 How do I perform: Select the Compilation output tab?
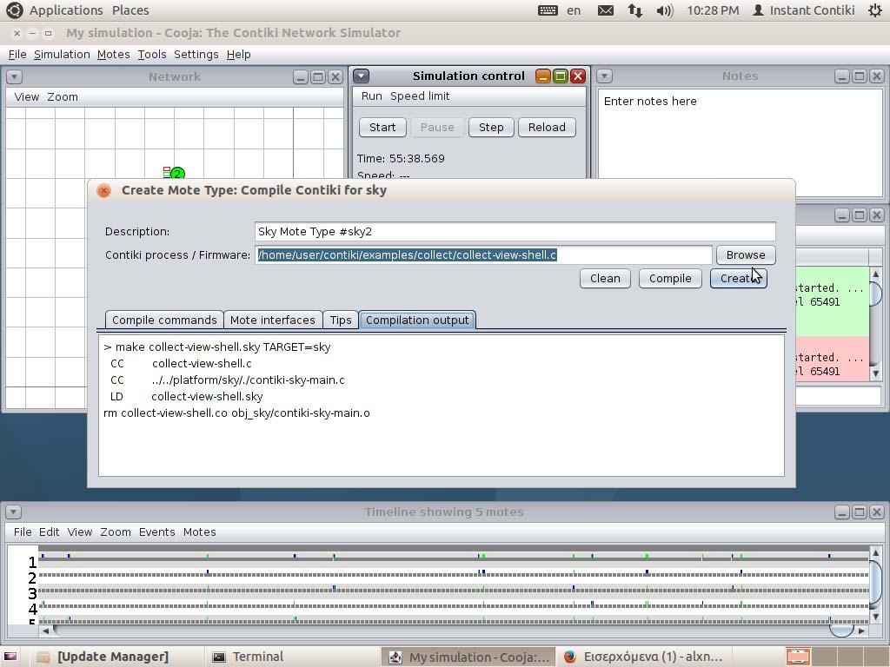pyautogui.click(x=417, y=320)
